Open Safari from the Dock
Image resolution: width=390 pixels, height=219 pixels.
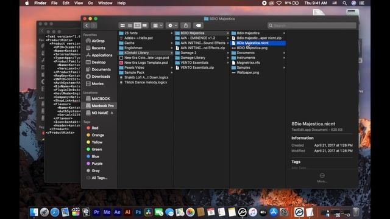pos(55,212)
